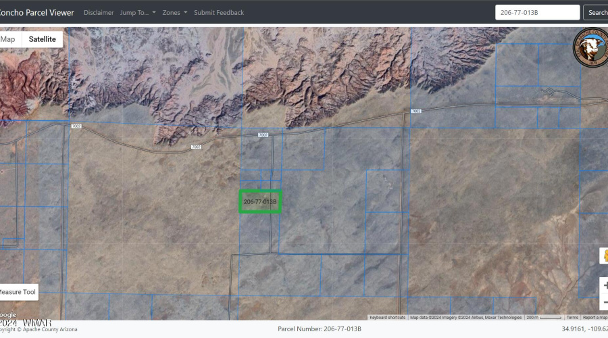The width and height of the screenshot is (608, 338).
Task: Switch to Satellite imagery view
Action: tap(42, 39)
